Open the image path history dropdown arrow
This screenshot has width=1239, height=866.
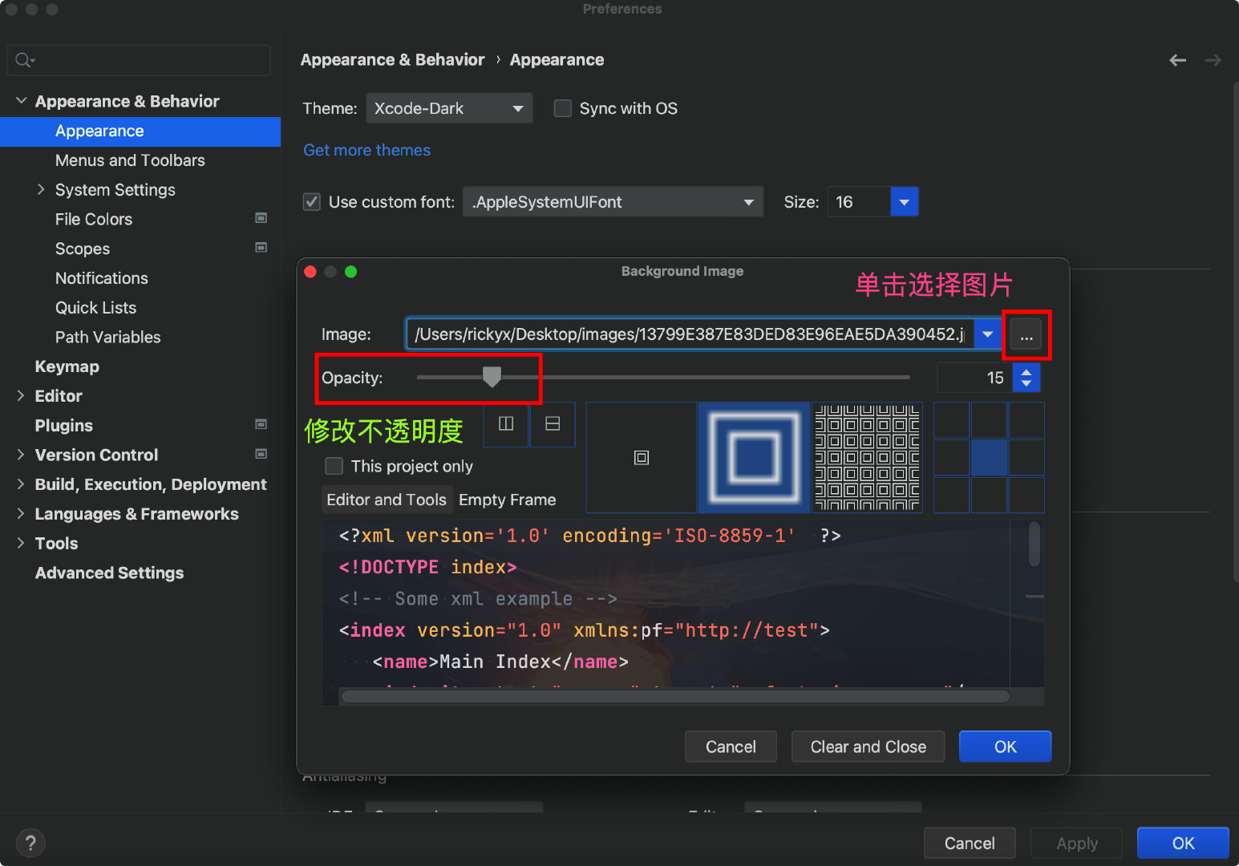pos(988,334)
